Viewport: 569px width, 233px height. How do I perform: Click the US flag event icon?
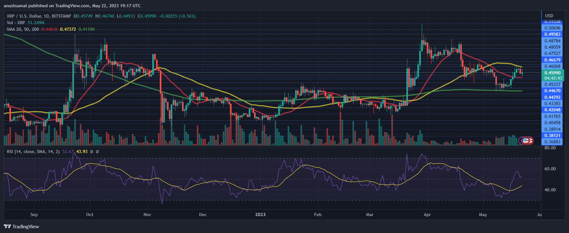click(x=526, y=140)
